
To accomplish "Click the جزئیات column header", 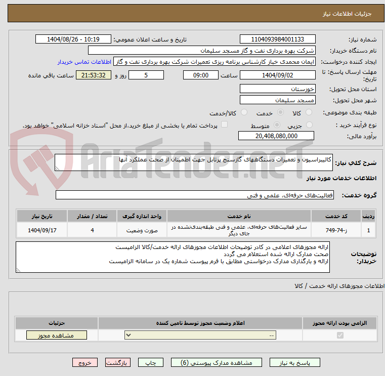I will 57,323.
